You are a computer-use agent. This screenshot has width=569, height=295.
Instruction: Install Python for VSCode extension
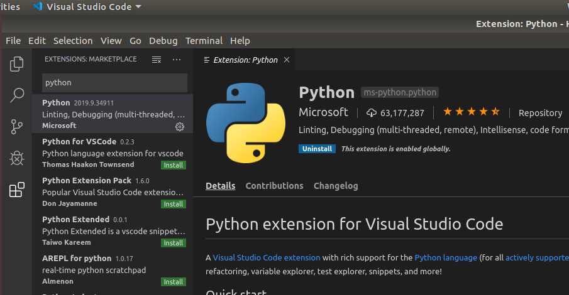tap(174, 165)
